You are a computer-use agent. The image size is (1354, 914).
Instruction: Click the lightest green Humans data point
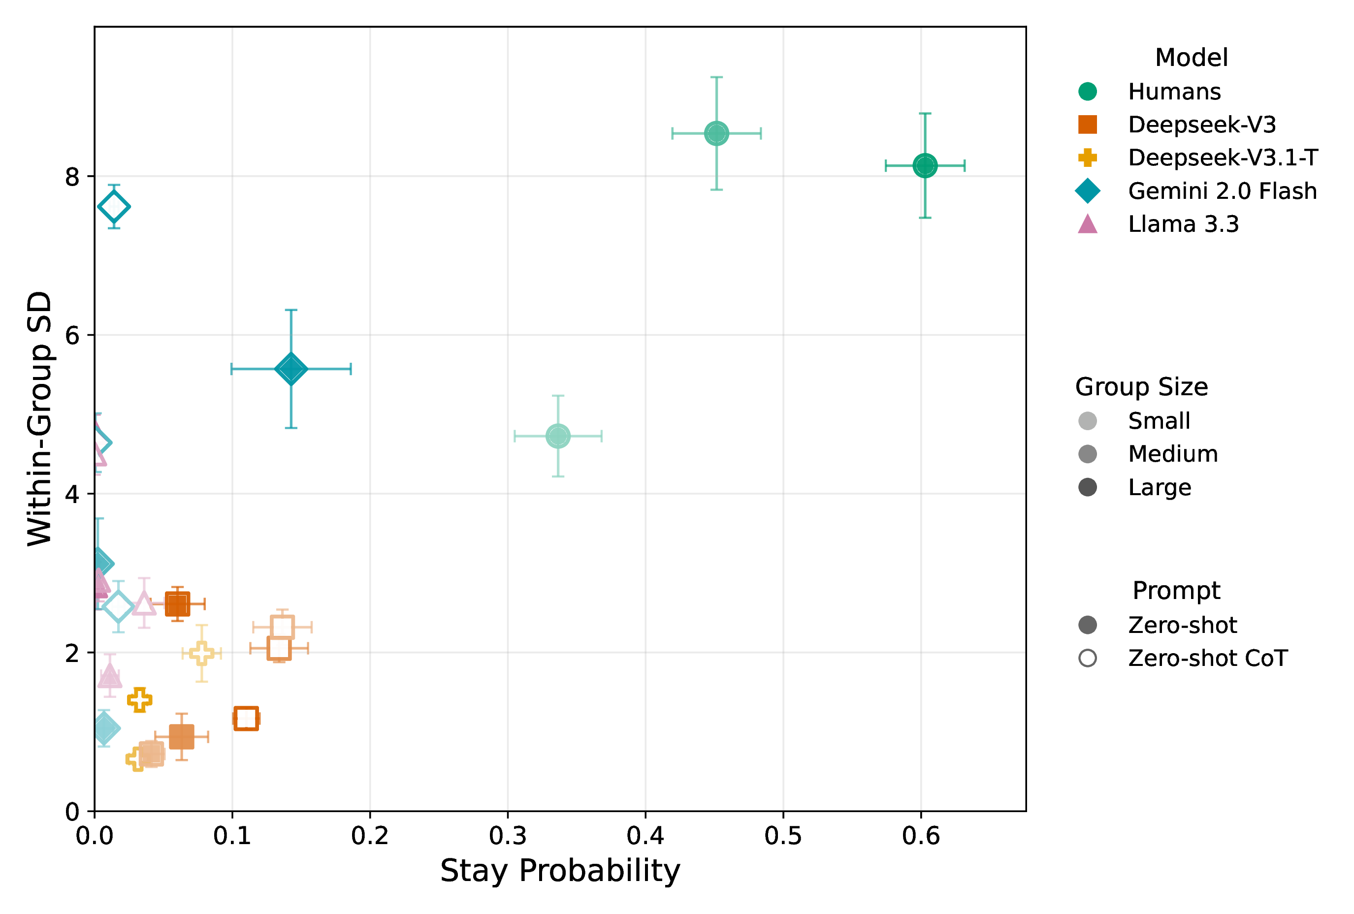(x=557, y=436)
